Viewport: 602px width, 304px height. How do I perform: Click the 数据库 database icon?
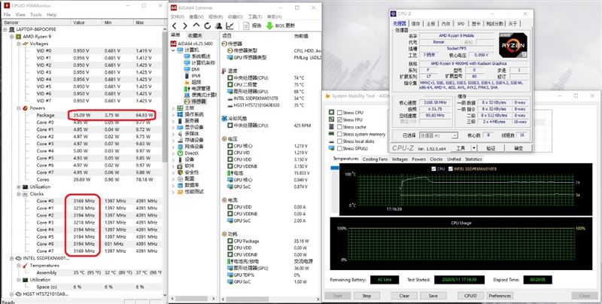click(x=180, y=185)
